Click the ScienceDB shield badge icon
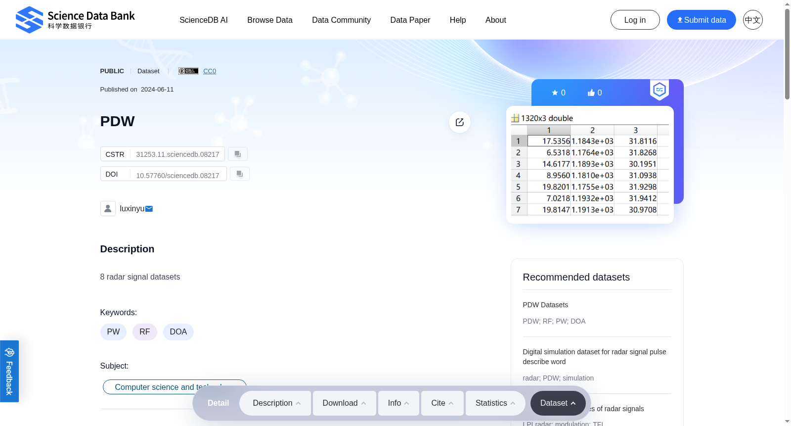791x426 pixels. [x=659, y=90]
